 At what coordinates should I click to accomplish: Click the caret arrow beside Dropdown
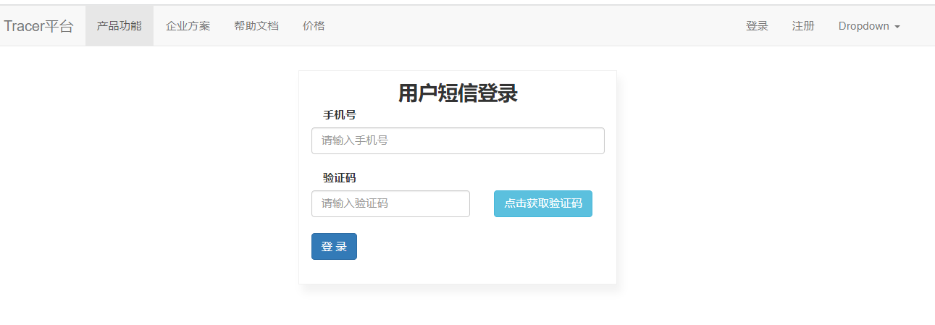(897, 27)
